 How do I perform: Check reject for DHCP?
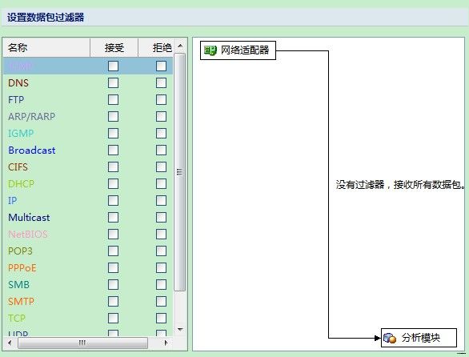point(161,183)
